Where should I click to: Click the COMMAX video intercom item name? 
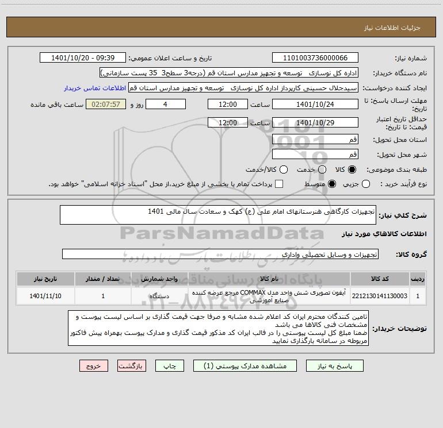coord(269,296)
